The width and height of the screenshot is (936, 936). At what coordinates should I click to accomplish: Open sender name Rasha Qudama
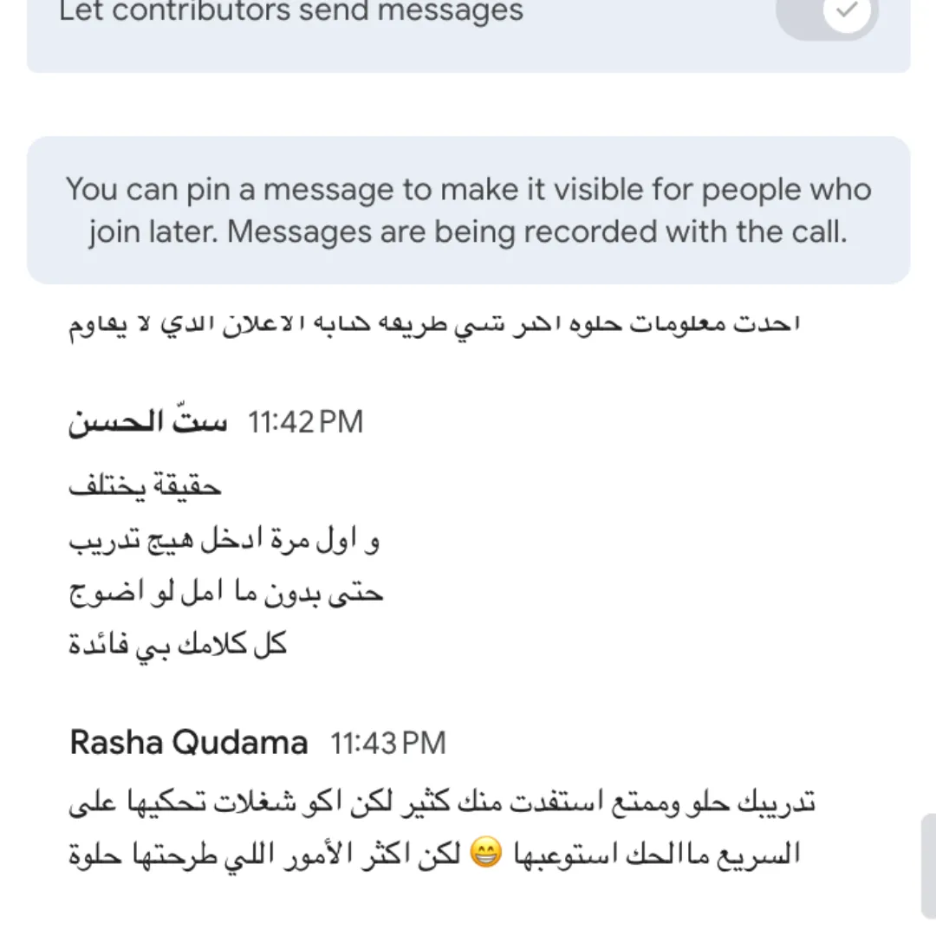(189, 743)
